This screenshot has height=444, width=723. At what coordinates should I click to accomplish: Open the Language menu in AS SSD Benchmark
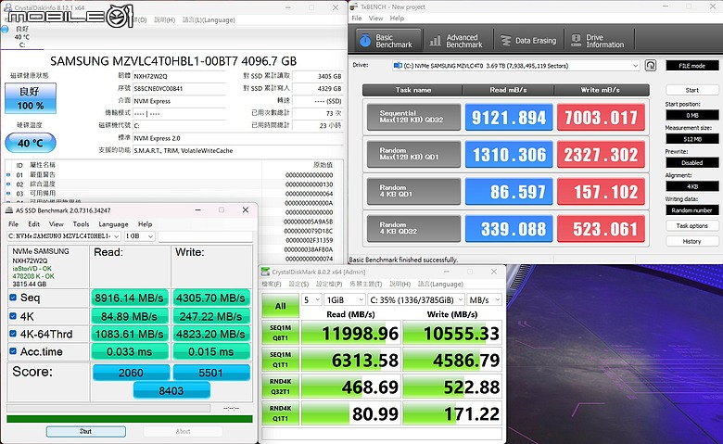(x=113, y=224)
